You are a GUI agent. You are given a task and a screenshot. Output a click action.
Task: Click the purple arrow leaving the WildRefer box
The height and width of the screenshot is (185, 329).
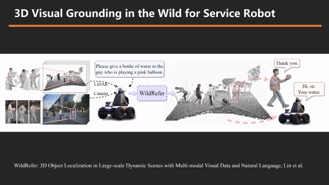pos(169,93)
